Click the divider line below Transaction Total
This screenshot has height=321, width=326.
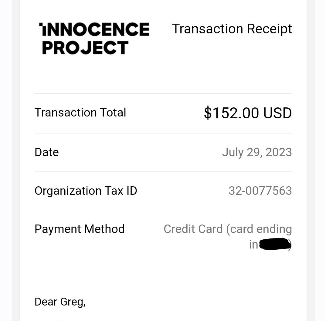(x=163, y=133)
